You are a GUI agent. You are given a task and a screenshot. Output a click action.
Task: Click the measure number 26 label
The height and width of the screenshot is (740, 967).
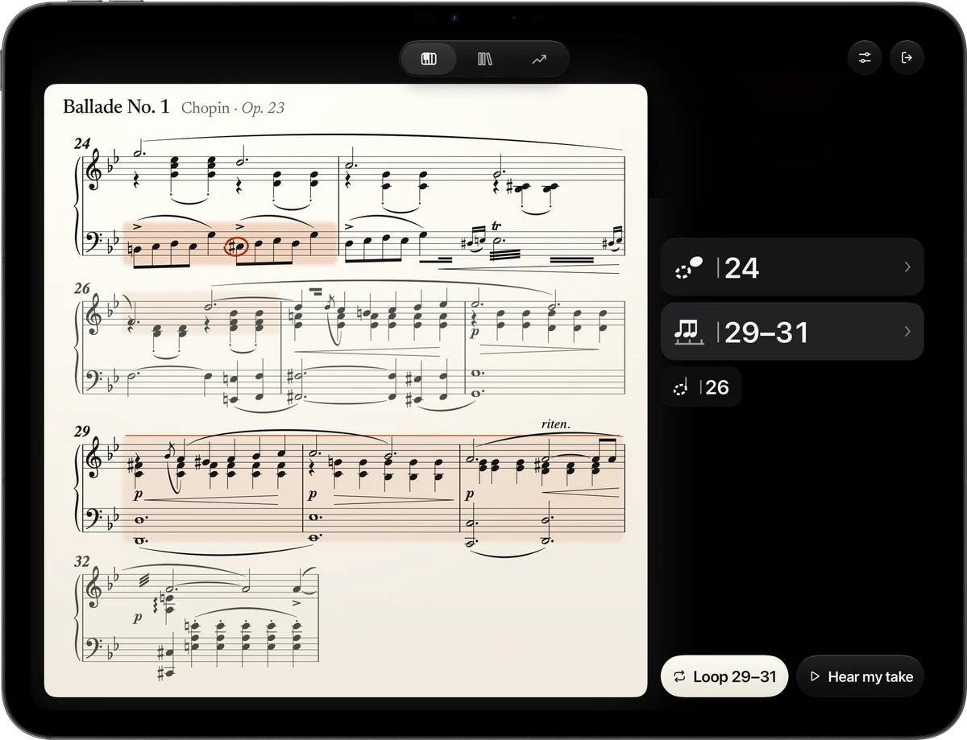coord(82,288)
